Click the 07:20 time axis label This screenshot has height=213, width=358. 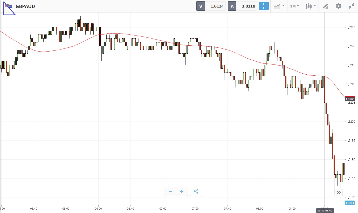click(195, 209)
